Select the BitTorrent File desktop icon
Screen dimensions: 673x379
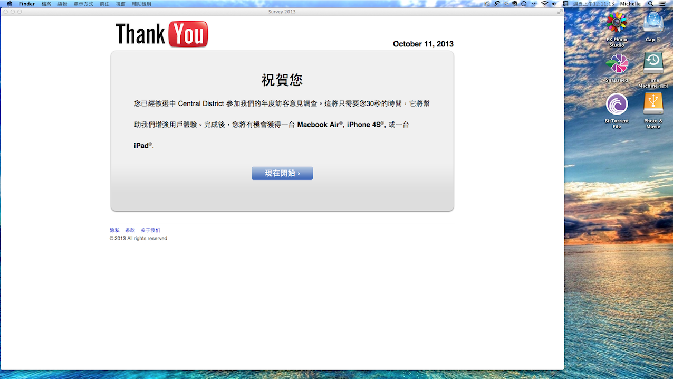[617, 105]
